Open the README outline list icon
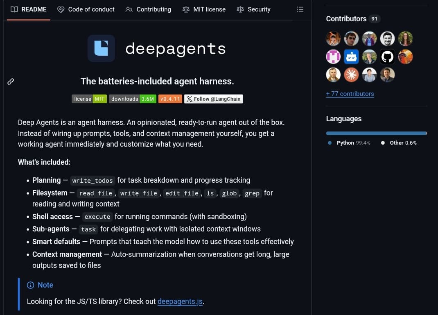The width and height of the screenshot is (438, 315). pos(300,9)
